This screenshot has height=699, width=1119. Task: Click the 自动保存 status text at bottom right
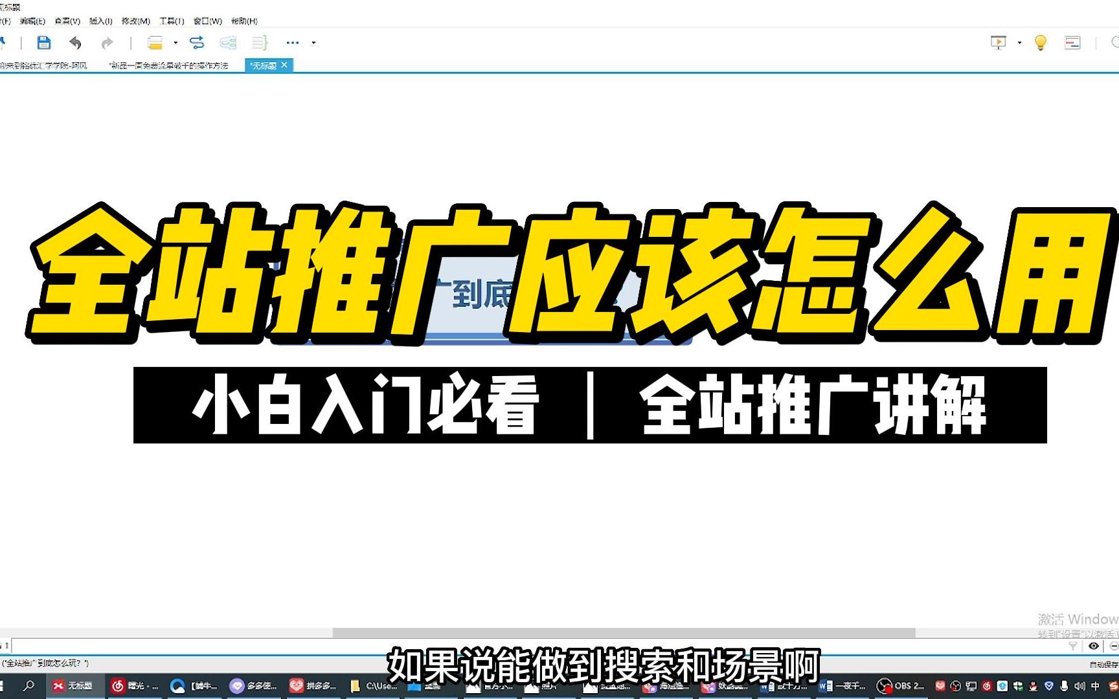[x=1104, y=665]
